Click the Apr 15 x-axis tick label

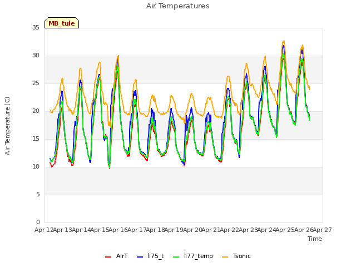point(100,230)
